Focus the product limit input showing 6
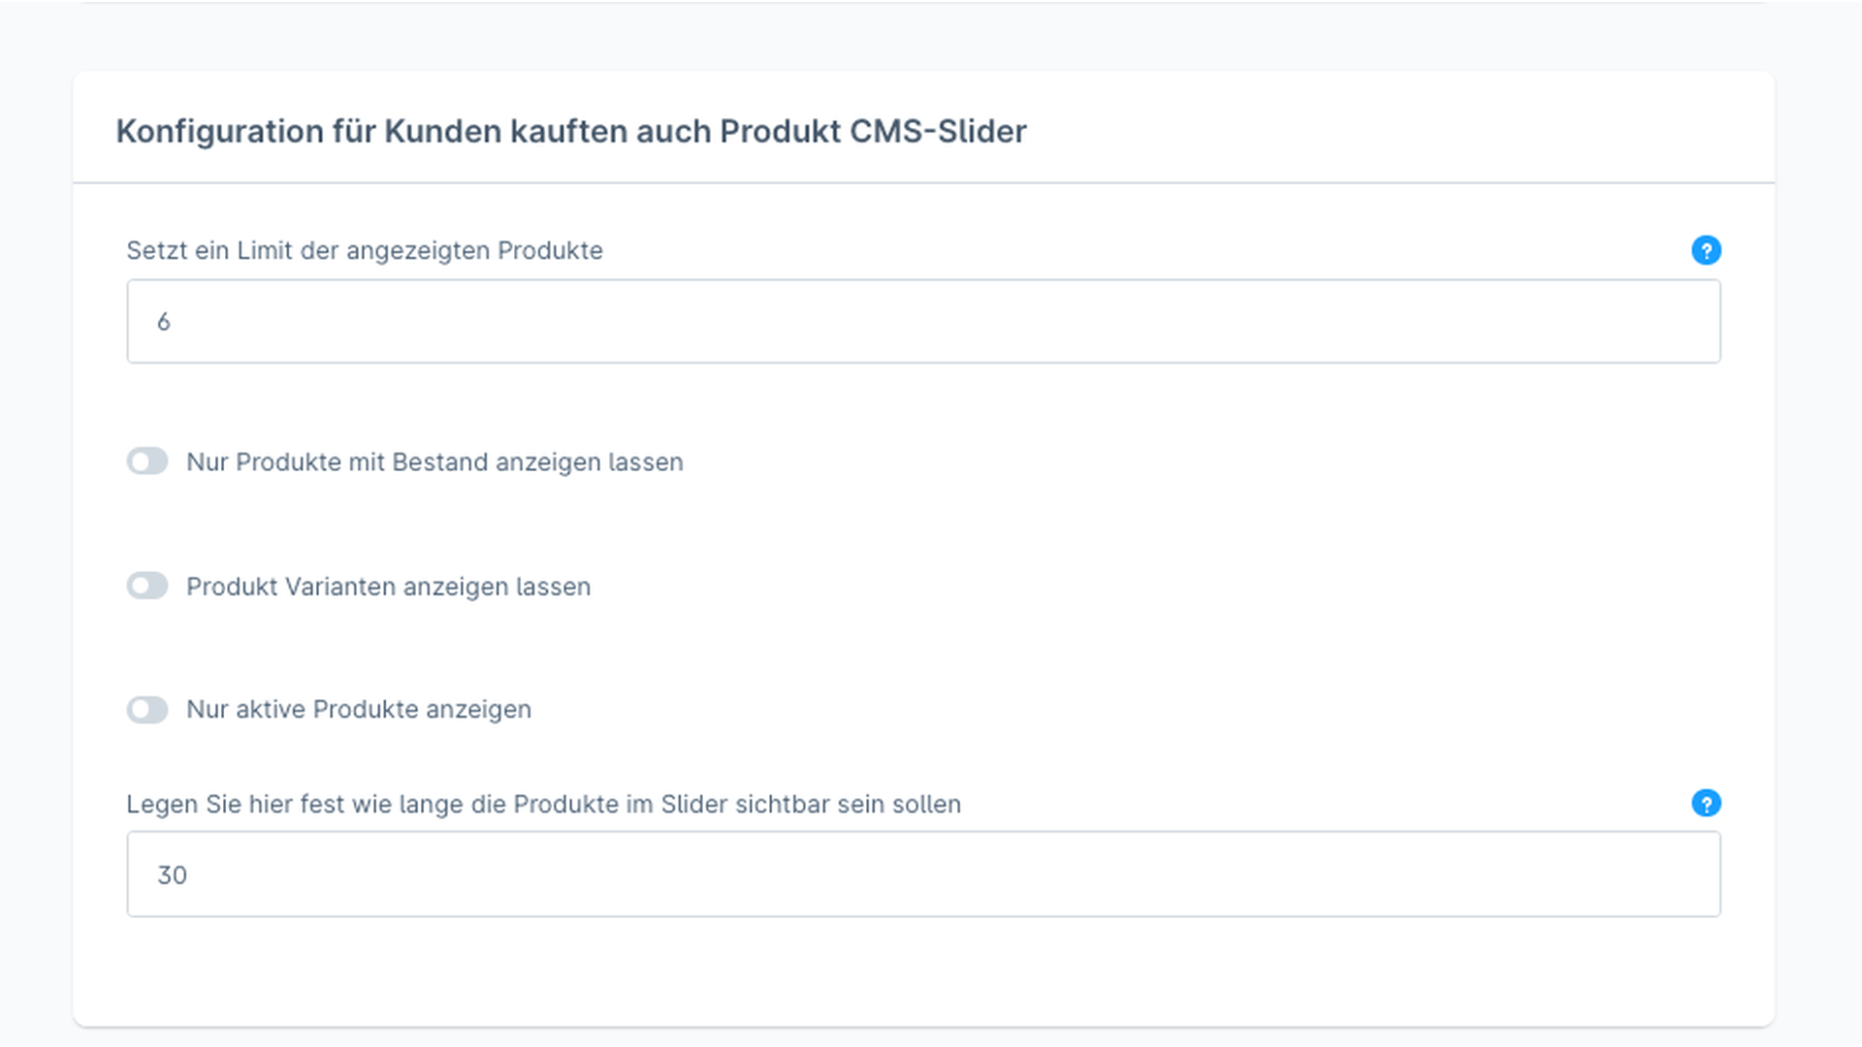Image resolution: width=1862 pixels, height=1047 pixels. pyautogui.click(x=921, y=322)
